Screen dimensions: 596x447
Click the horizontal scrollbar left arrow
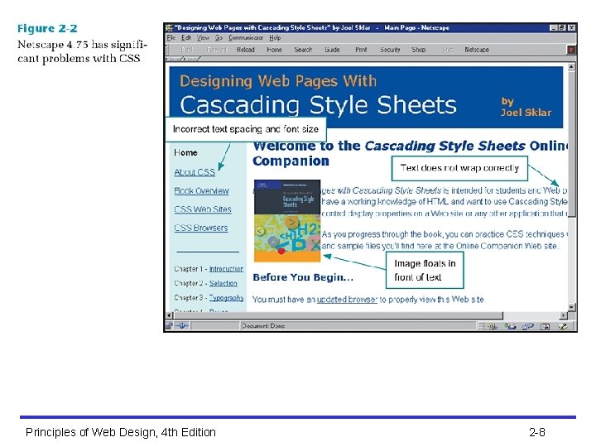point(169,315)
